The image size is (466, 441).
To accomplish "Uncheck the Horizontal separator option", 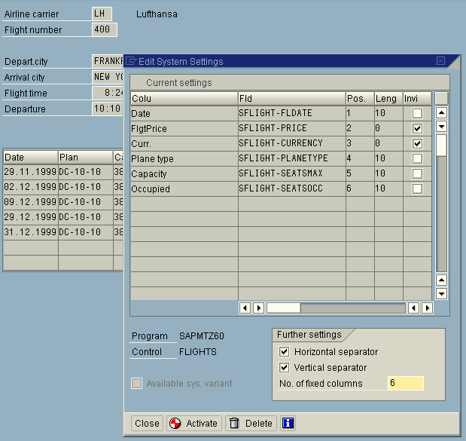I will click(284, 352).
